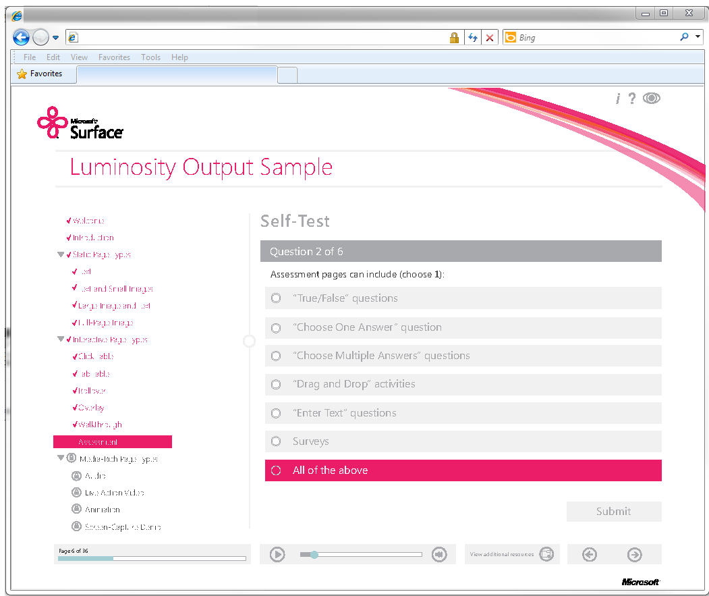Click the red stop loading icon
The width and height of the screenshot is (709, 596).
490,38
